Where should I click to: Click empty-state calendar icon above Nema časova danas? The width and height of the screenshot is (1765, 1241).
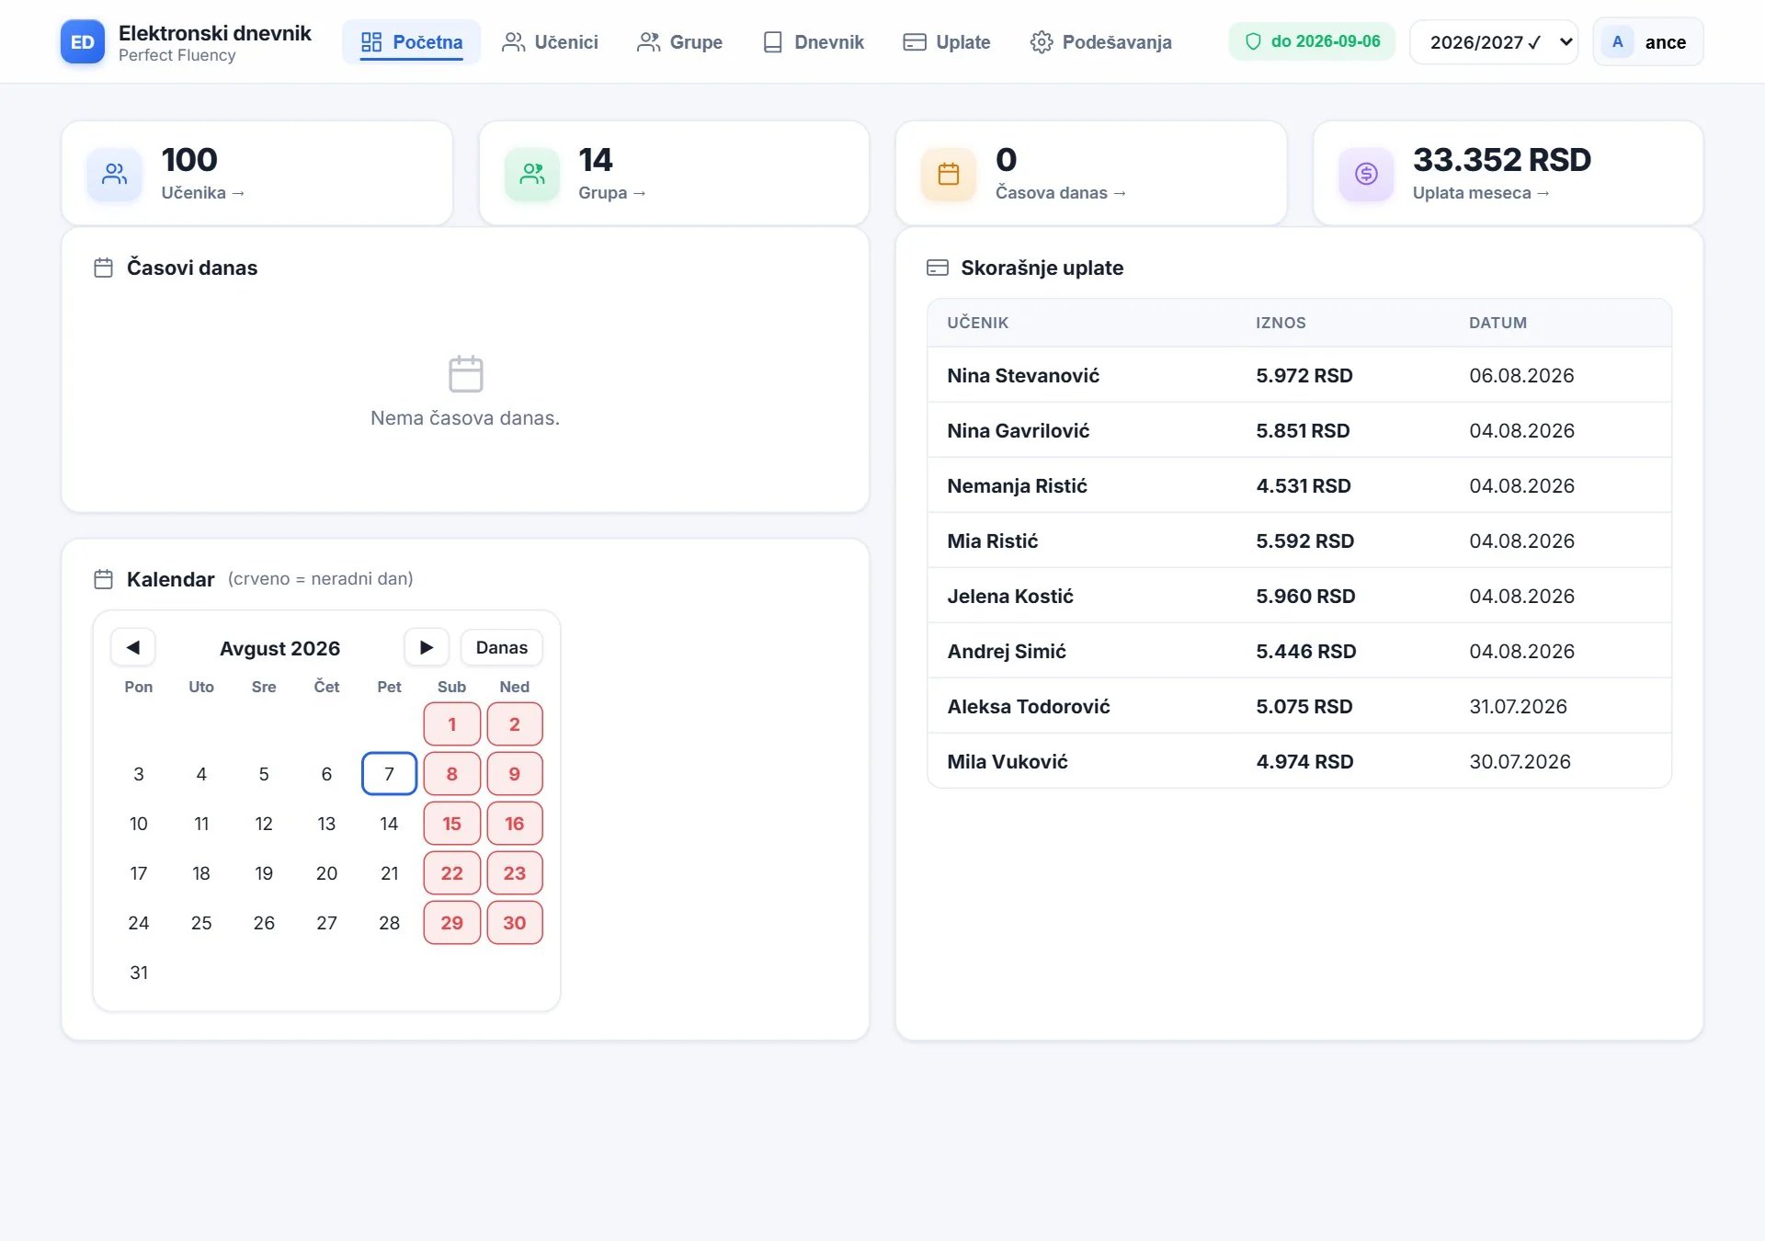pyautogui.click(x=465, y=374)
